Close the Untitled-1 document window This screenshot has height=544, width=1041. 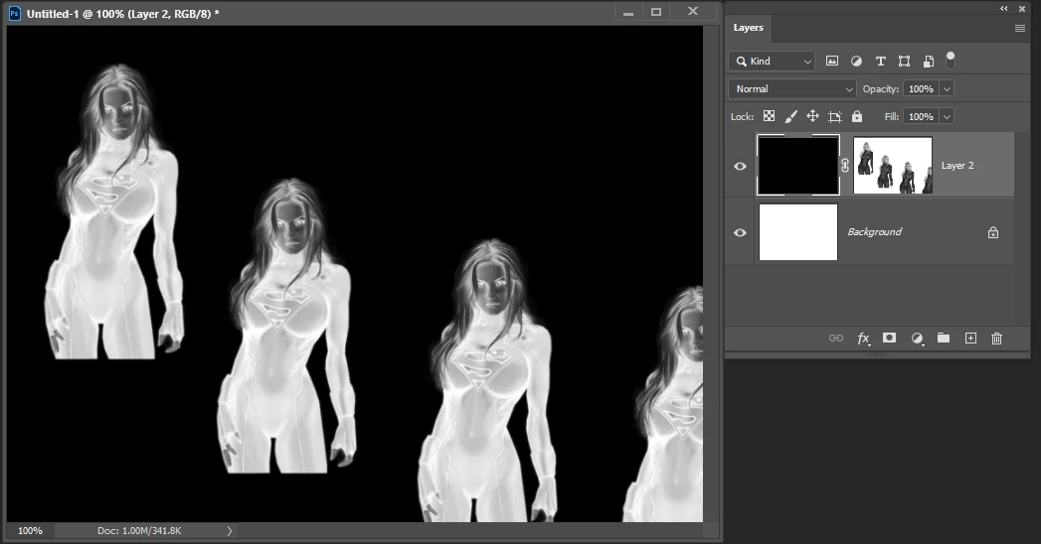(x=692, y=11)
